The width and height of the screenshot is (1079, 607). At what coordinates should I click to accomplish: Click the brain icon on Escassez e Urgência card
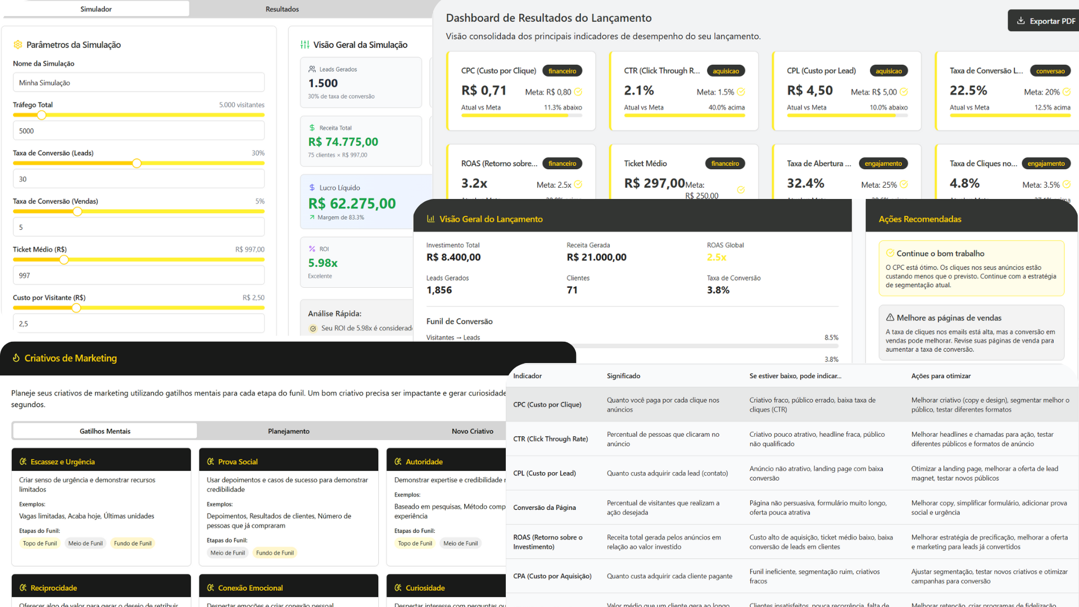coord(23,461)
